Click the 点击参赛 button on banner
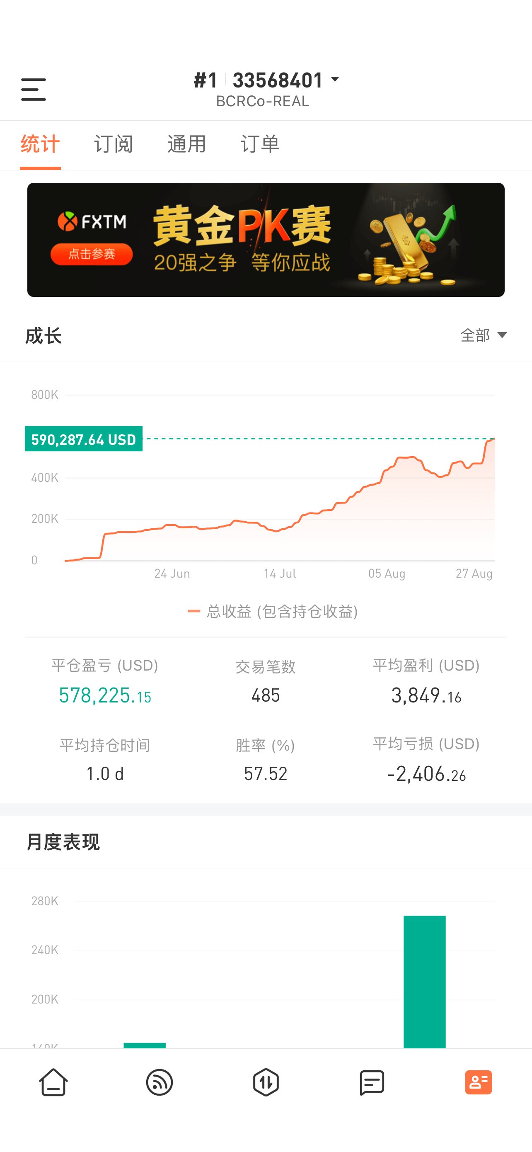The width and height of the screenshot is (532, 1152). [x=92, y=254]
